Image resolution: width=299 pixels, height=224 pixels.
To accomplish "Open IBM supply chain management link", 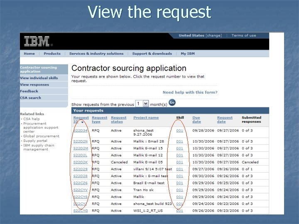I will [39, 147].
